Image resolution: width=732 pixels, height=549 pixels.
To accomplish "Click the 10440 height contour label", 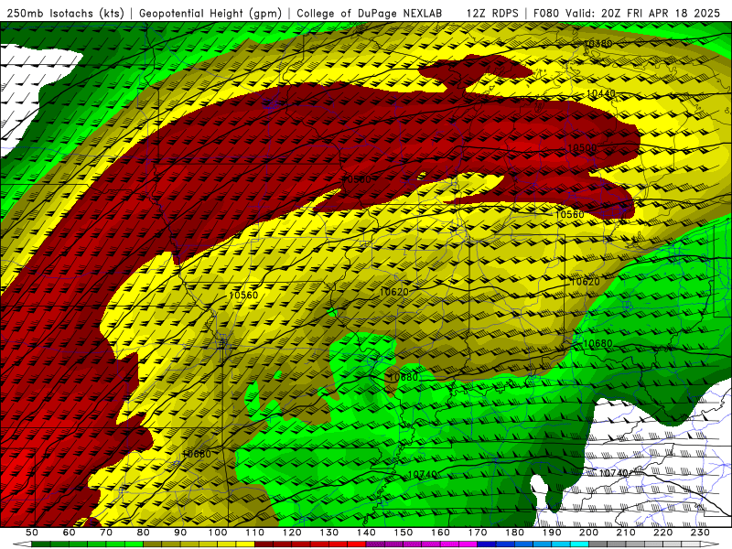I will point(601,94).
